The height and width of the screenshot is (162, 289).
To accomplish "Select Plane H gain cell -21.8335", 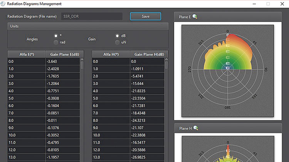I will coord(147,91).
